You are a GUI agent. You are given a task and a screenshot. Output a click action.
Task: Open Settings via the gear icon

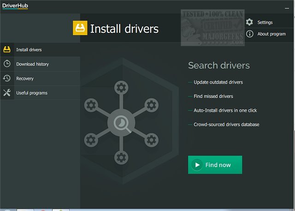(x=249, y=22)
